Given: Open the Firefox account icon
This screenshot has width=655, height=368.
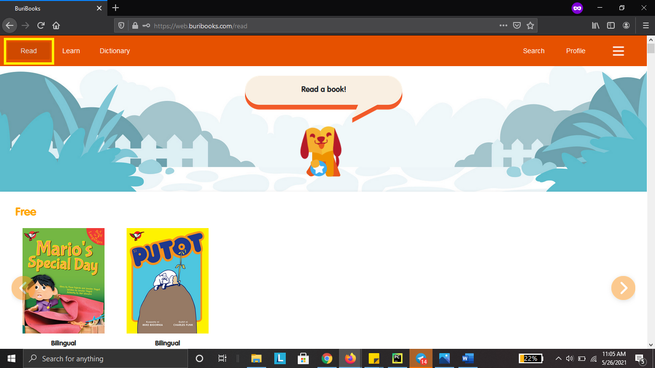Looking at the screenshot, I should pos(626,25).
